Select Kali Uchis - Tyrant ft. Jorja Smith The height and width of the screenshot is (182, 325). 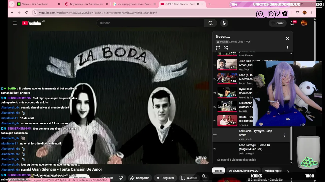pos(251,135)
